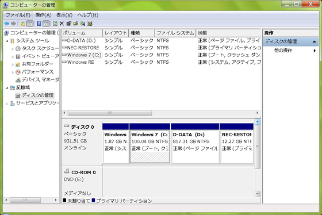Sort by the ファイル システム column header
Viewport: 322px width, 215px height.
[175, 33]
